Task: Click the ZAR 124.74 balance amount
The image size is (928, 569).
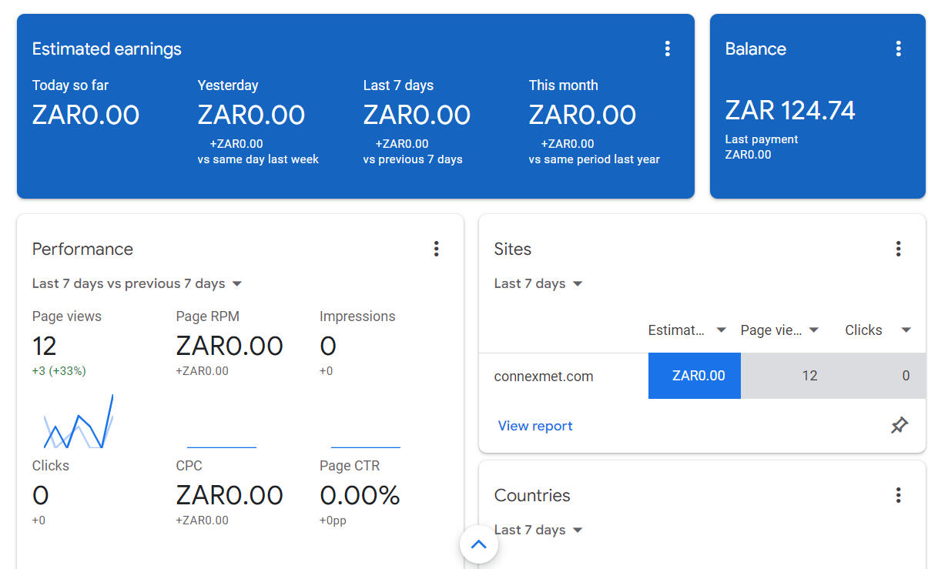Action: click(790, 111)
